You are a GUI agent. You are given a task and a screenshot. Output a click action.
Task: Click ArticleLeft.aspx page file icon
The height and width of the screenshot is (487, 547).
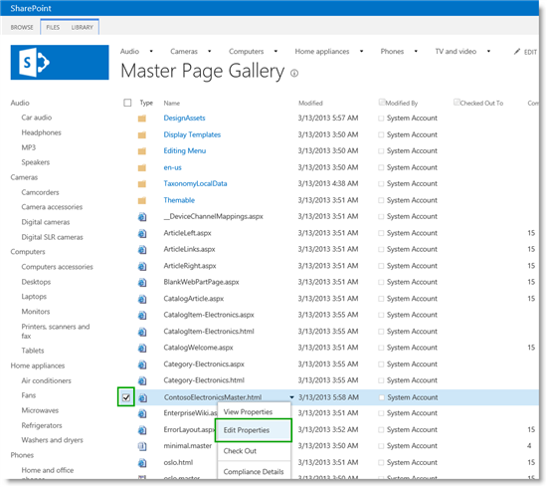pos(142,233)
